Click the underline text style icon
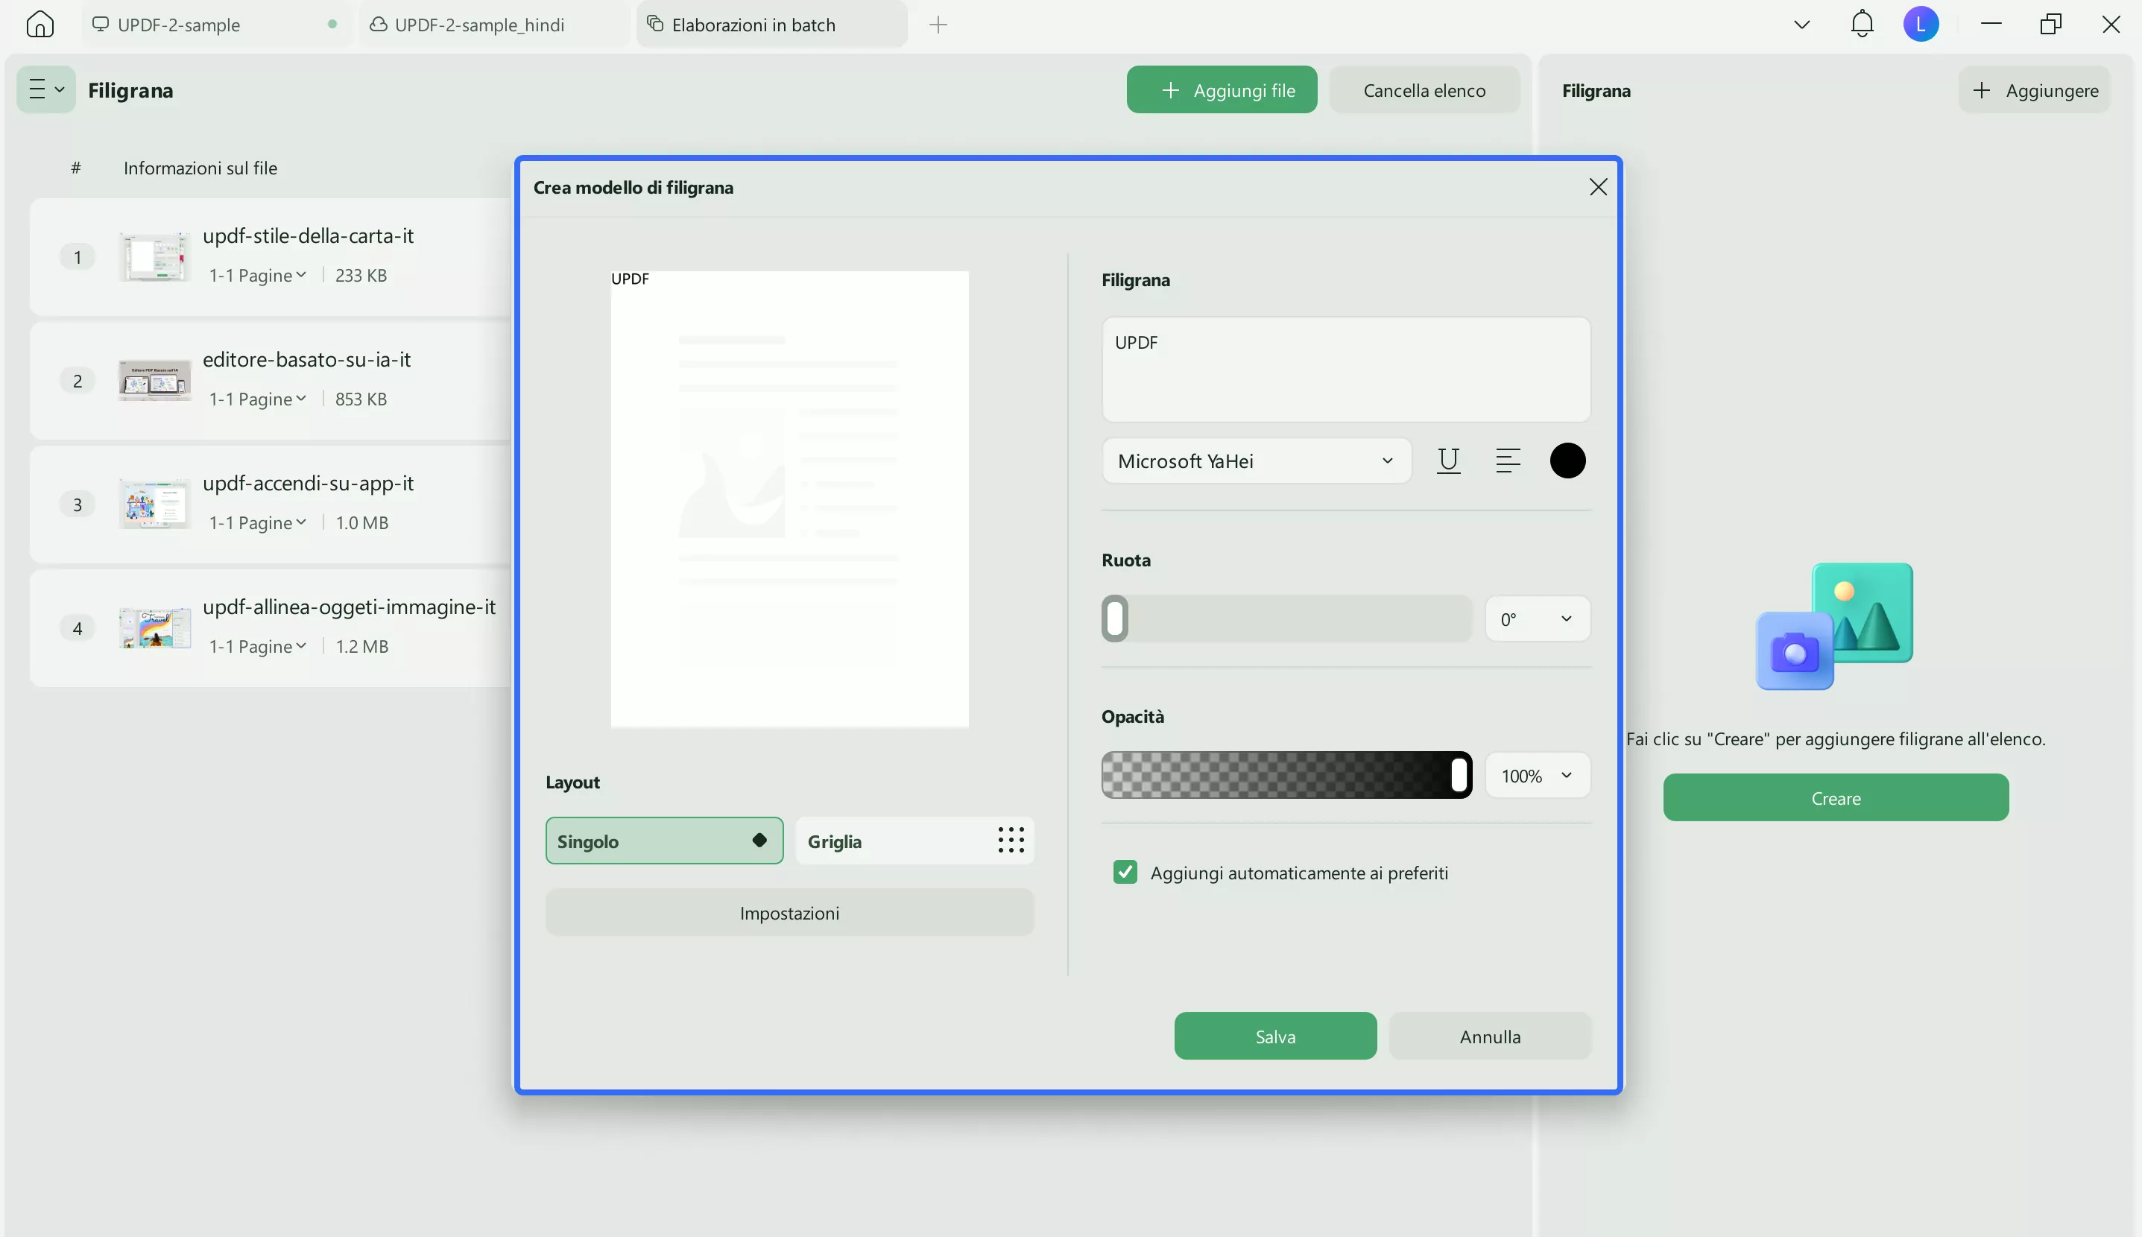Screen dimensions: 2142x1237 [x=1448, y=461]
